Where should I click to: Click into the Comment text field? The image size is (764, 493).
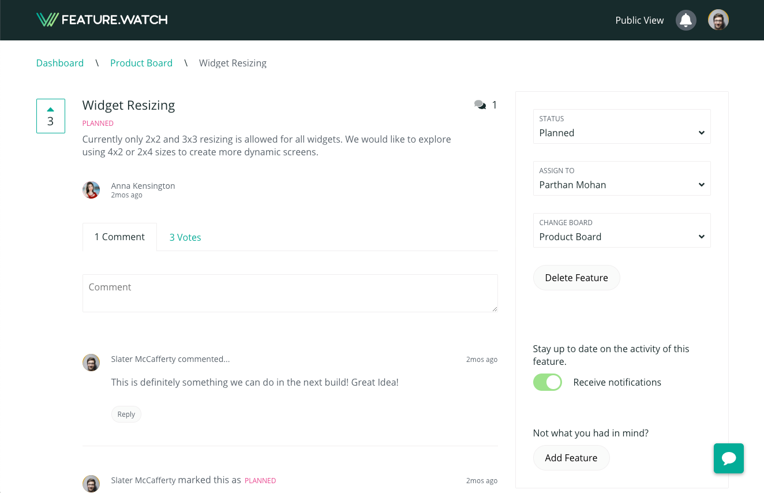tap(290, 293)
